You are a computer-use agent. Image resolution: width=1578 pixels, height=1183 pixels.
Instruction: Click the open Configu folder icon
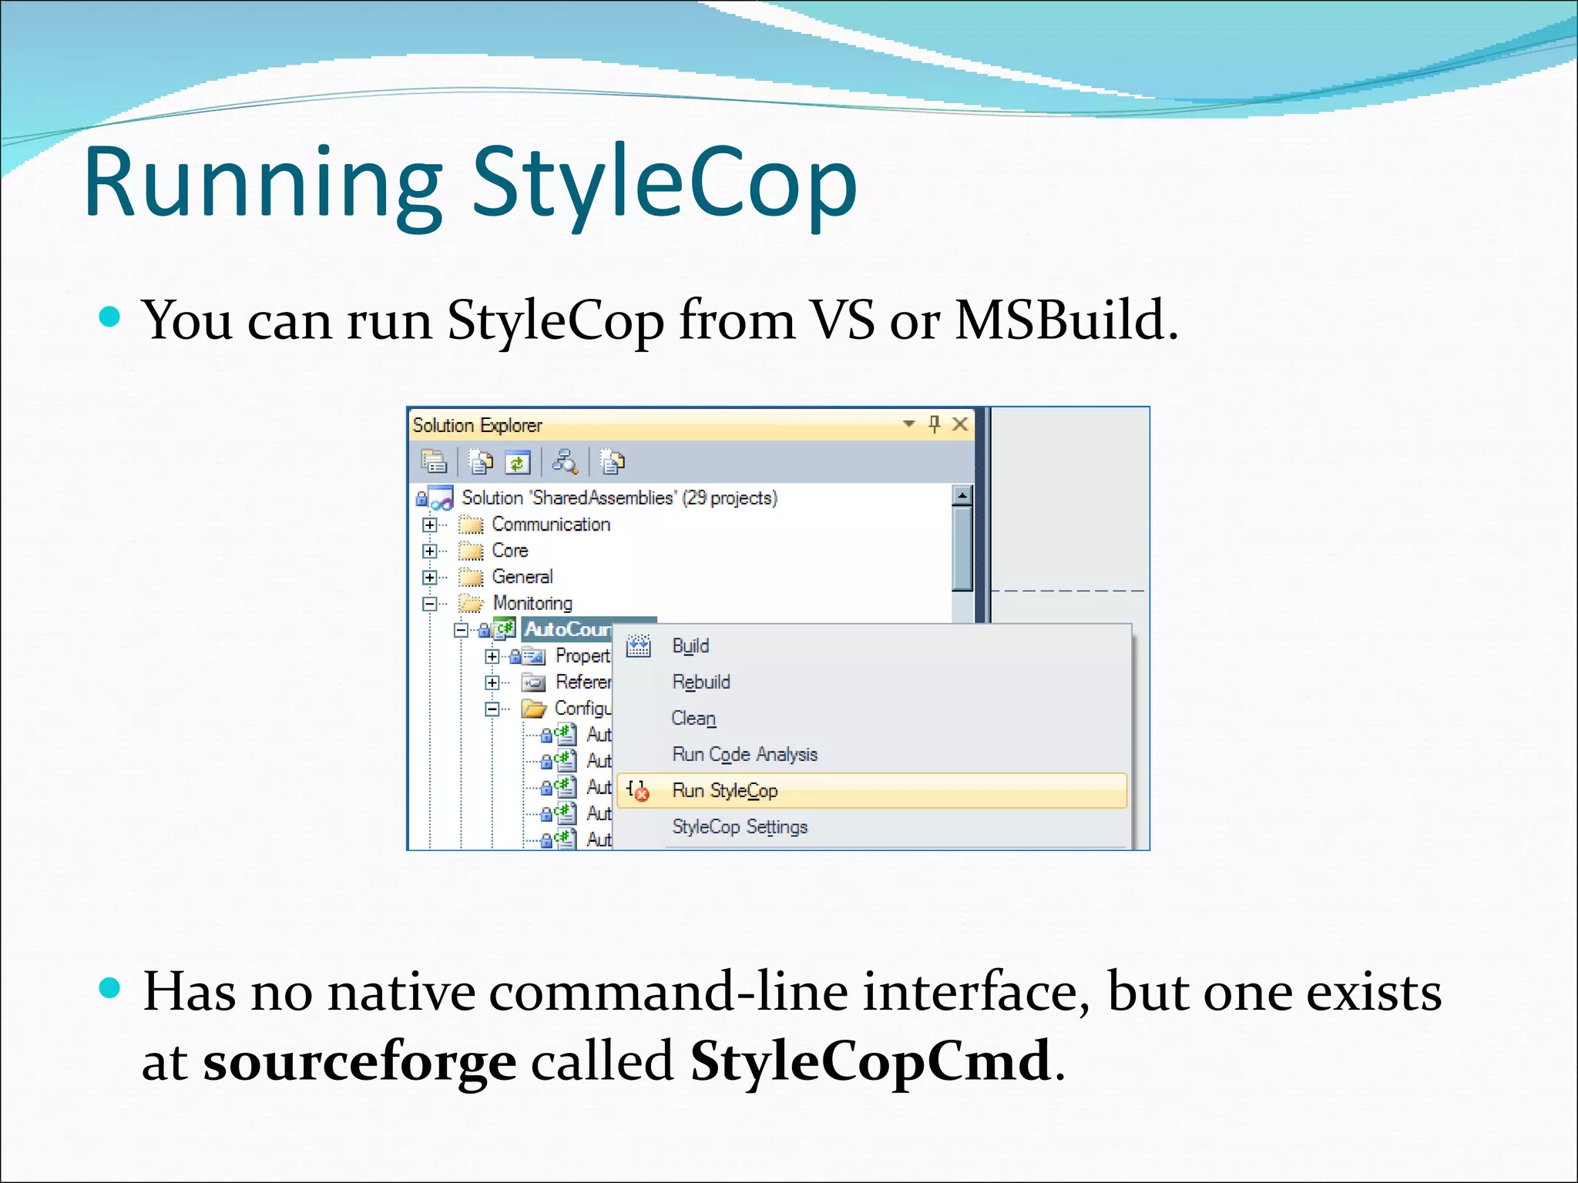tap(534, 709)
